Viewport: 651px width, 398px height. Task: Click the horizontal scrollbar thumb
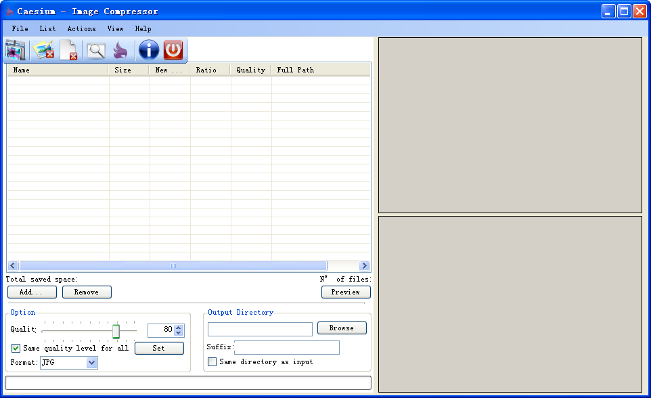click(173, 266)
